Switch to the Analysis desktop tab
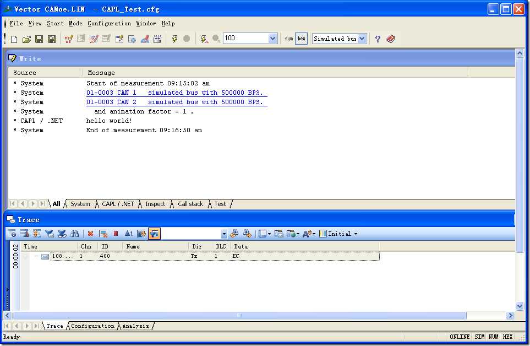 click(135, 326)
